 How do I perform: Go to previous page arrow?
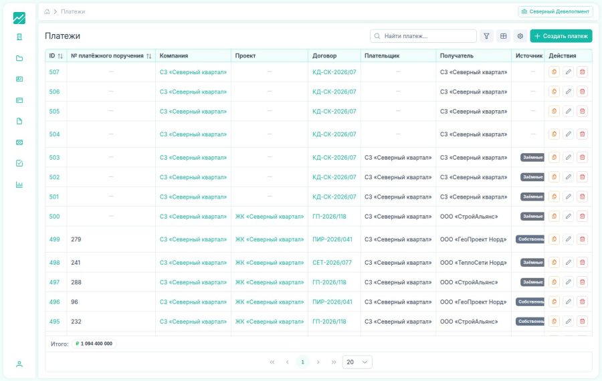point(287,362)
